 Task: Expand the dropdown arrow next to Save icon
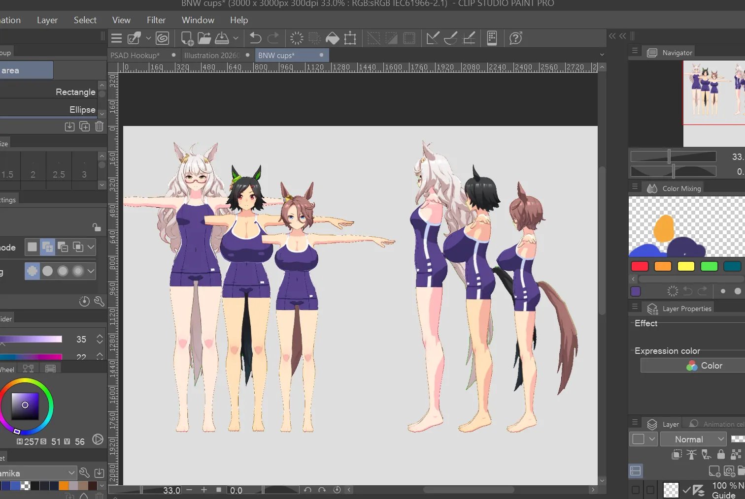pyautogui.click(x=236, y=38)
